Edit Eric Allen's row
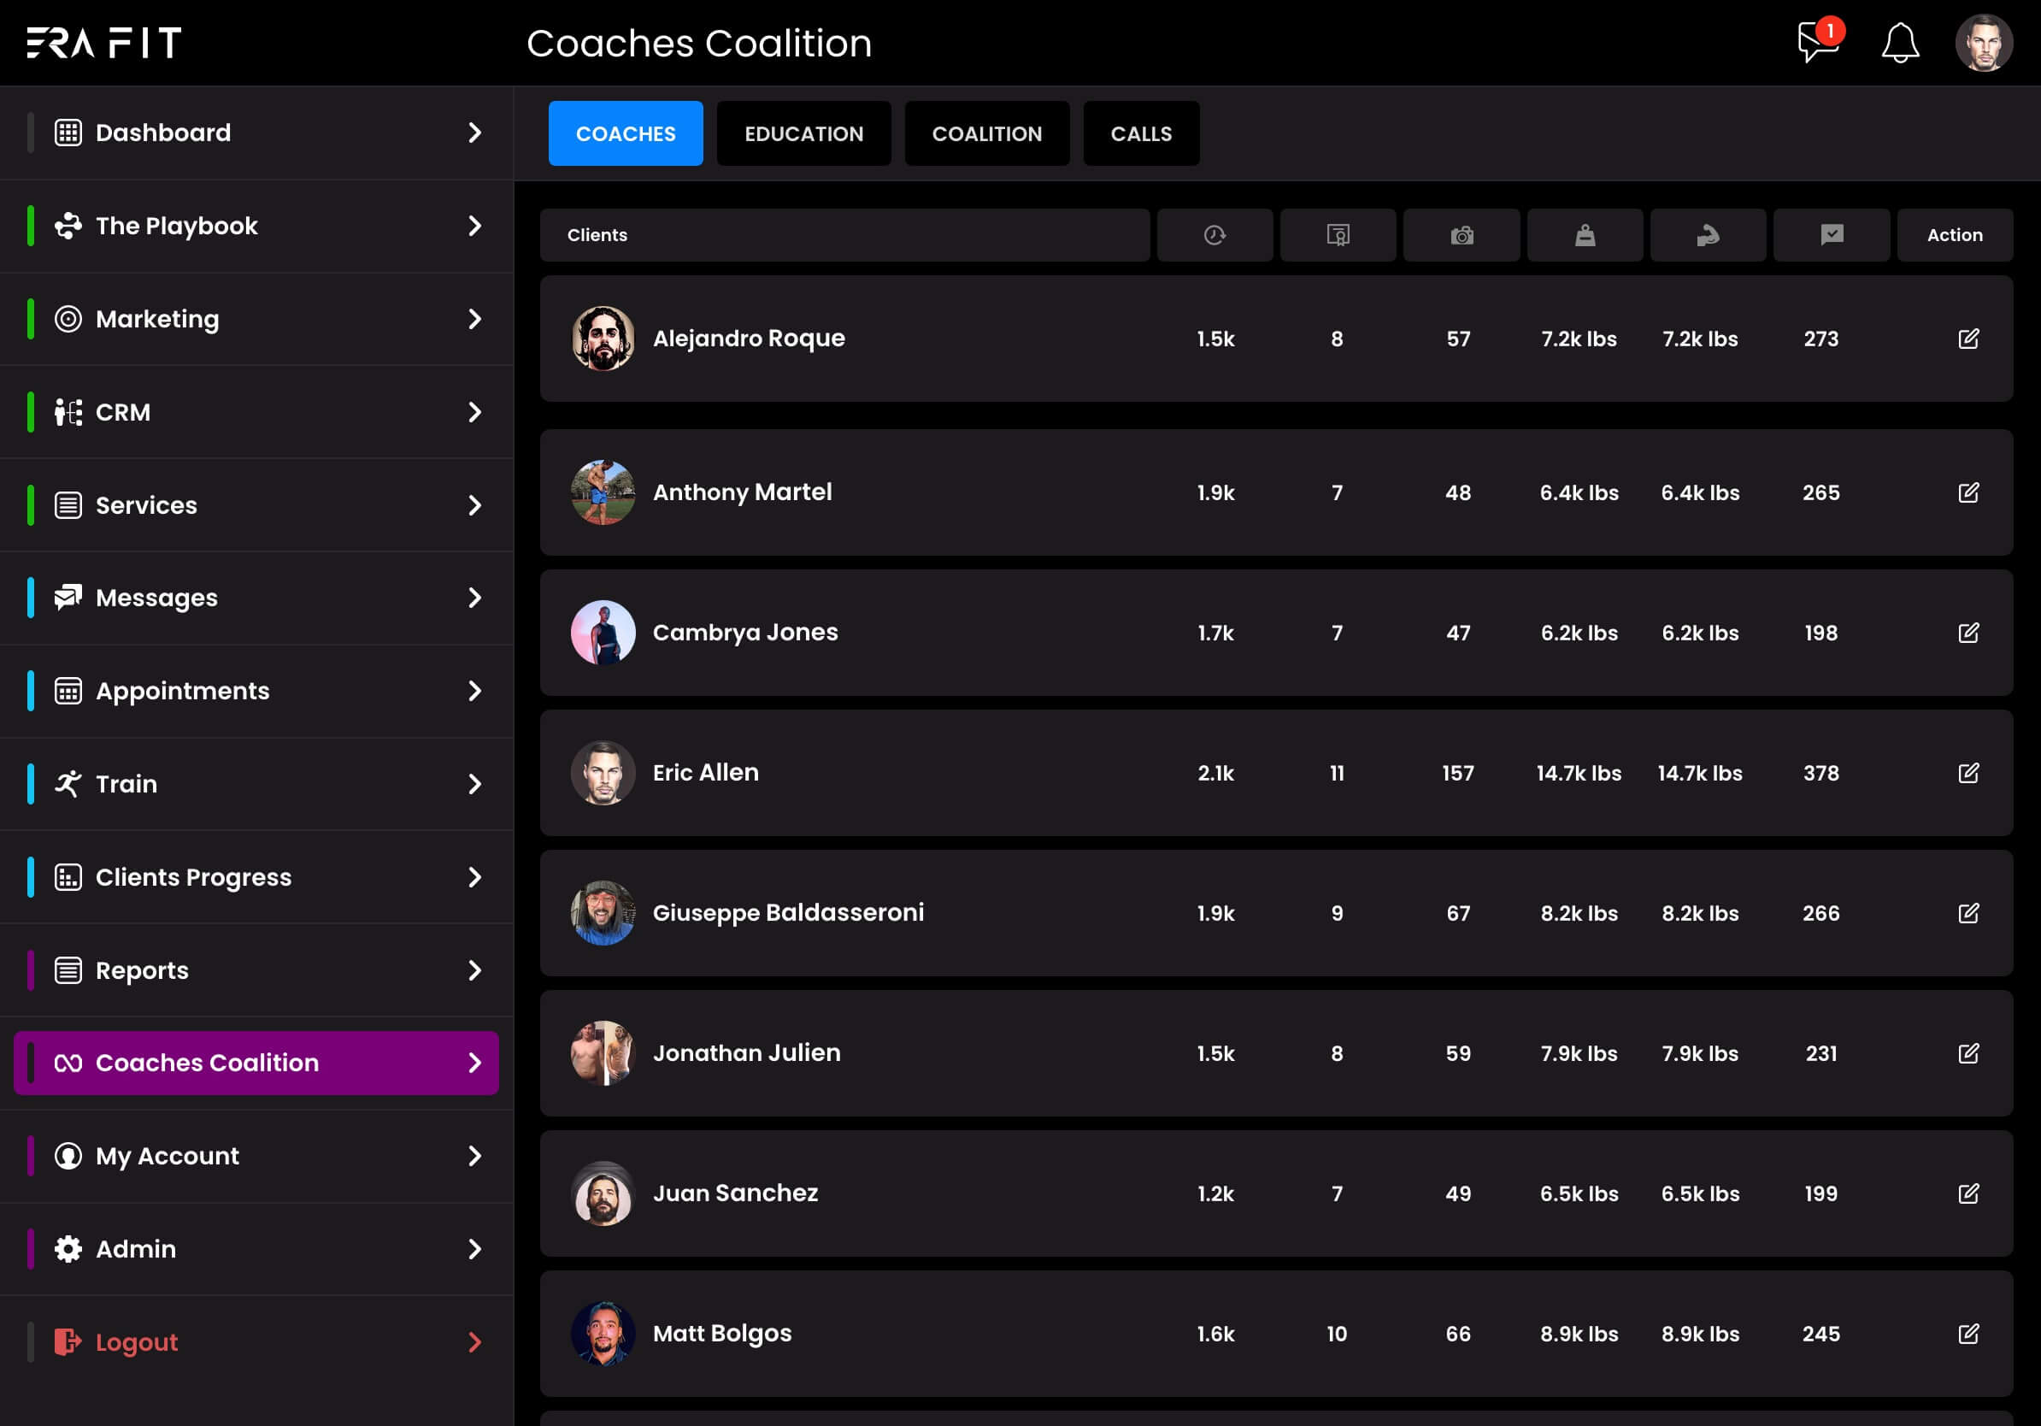 1968,774
